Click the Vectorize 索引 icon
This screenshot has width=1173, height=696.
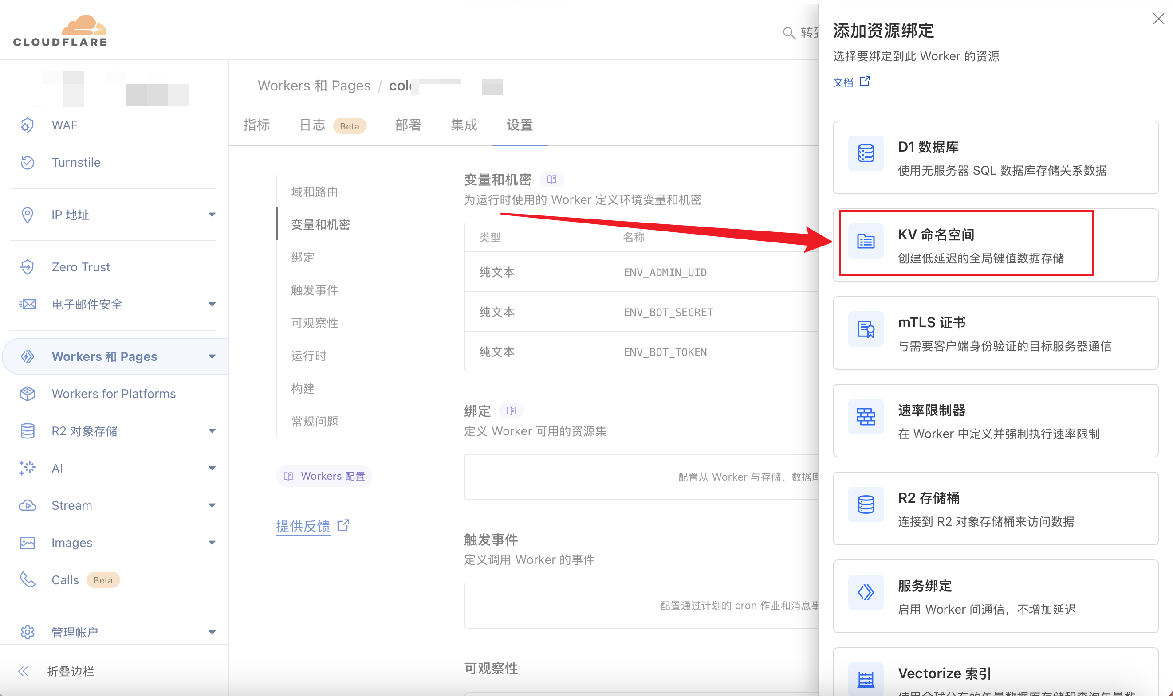[x=866, y=679]
